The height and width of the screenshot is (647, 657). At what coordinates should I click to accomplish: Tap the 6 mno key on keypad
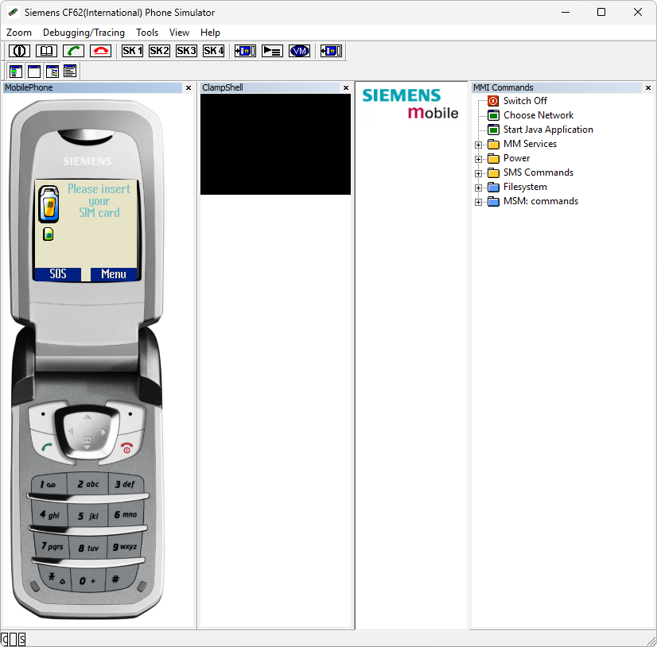coord(126,514)
